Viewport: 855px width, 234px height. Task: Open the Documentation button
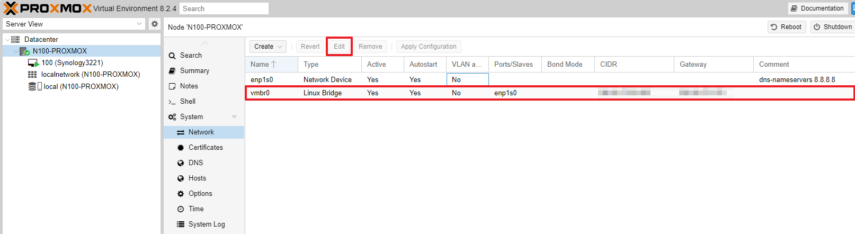[817, 8]
